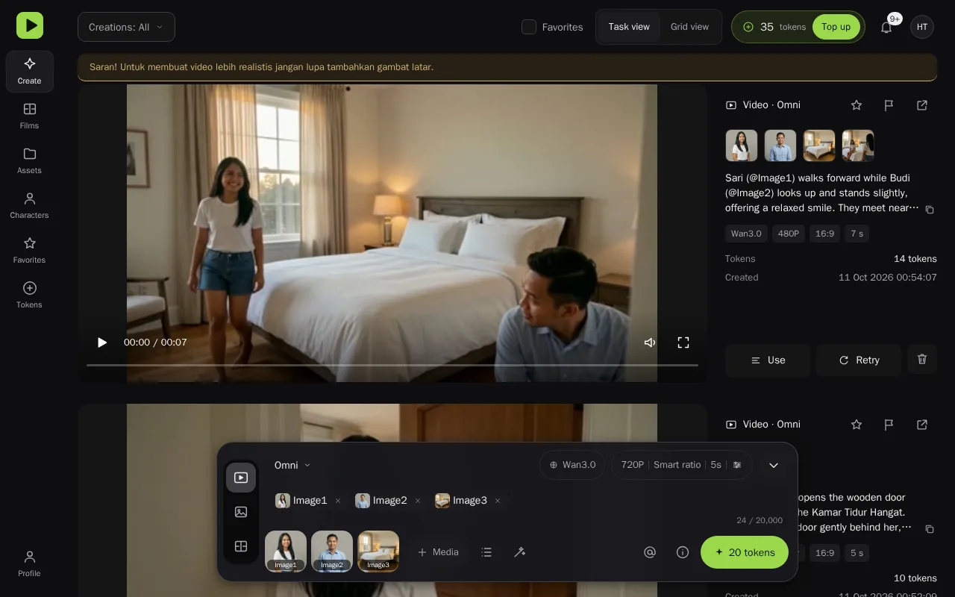Click the app logo

tap(30, 25)
